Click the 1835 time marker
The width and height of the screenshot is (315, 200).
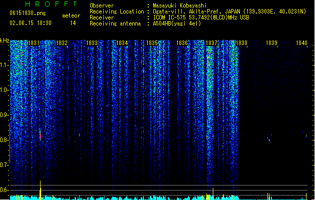(152, 43)
